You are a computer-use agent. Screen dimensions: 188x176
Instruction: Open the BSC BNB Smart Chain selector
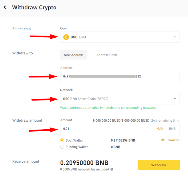pyautogui.click(x=120, y=99)
